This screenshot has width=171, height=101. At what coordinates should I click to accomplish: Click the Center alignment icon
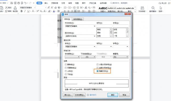tap(68, 11)
